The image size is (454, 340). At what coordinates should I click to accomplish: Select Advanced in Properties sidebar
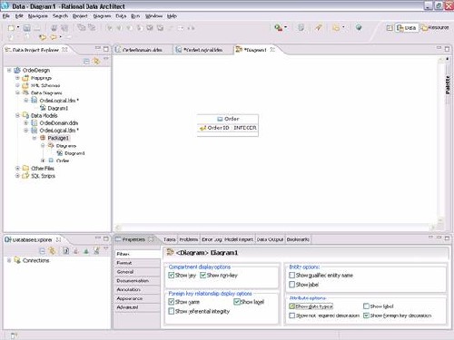coord(137,307)
